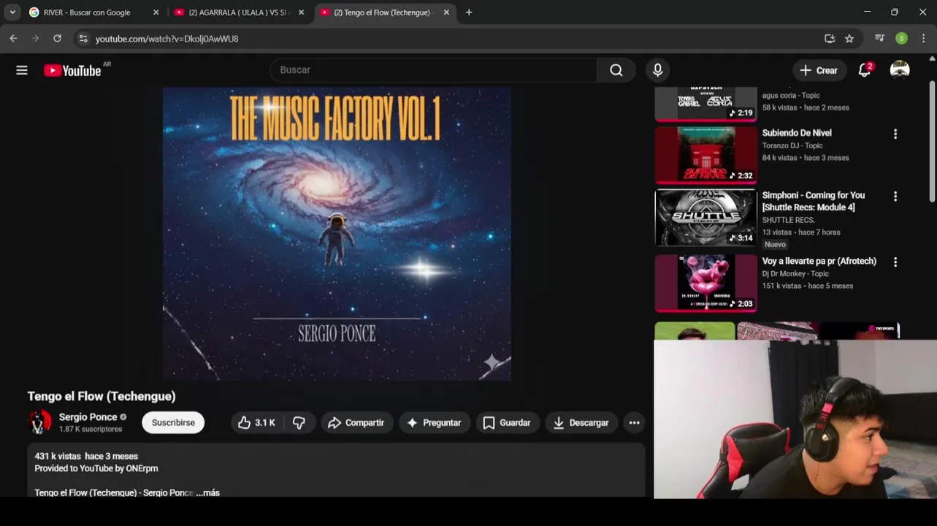937x526 pixels.
Task: Go back in browser history
Action: (13, 39)
